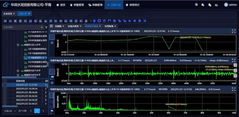
Task: Maximize the trend chart panel
Action: [x=233, y=31]
